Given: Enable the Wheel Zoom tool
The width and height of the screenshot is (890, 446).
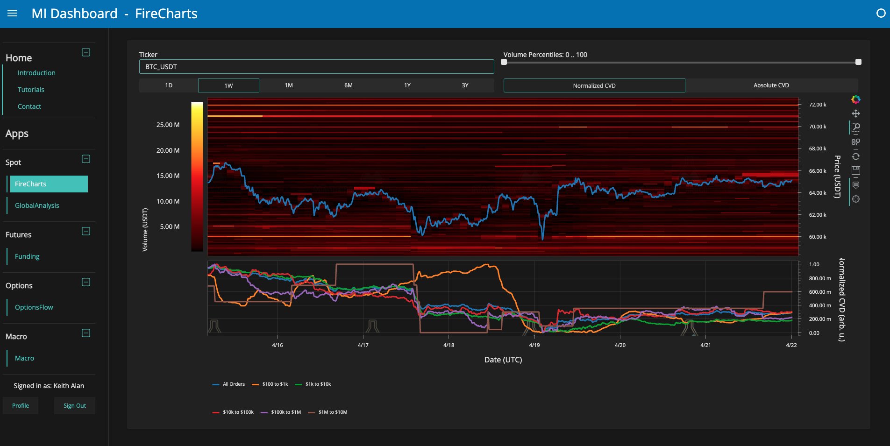Looking at the screenshot, I should point(855,142).
